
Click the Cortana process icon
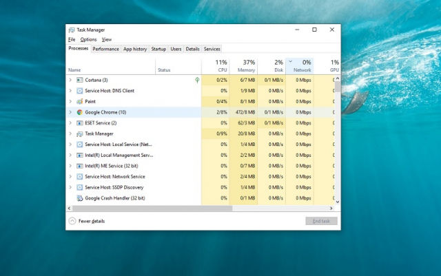click(80, 80)
